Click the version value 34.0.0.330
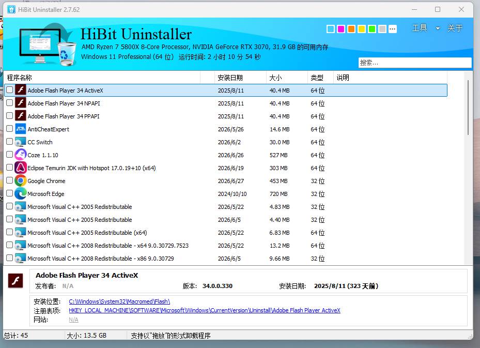 [x=218, y=286]
